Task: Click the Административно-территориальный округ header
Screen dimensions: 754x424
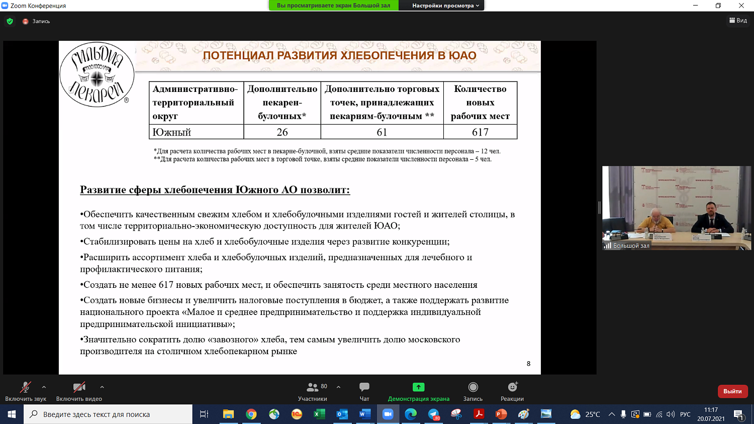Action: 197,102
